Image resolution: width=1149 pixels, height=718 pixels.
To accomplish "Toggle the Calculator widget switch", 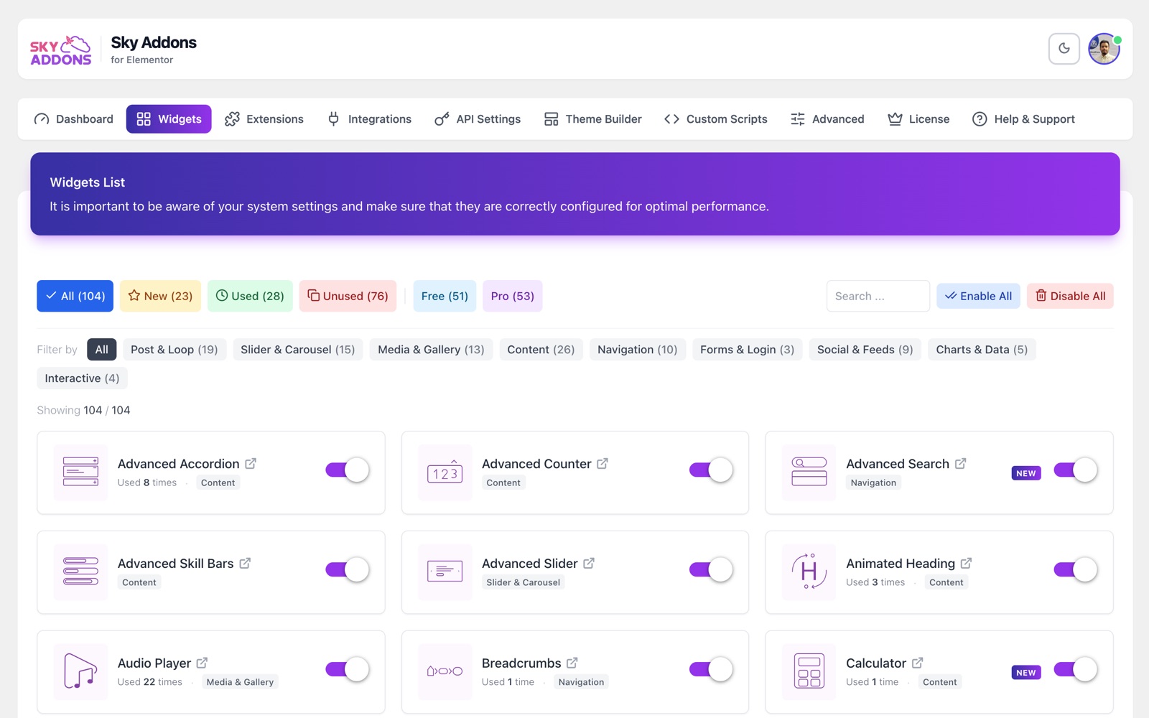I will tap(1076, 669).
